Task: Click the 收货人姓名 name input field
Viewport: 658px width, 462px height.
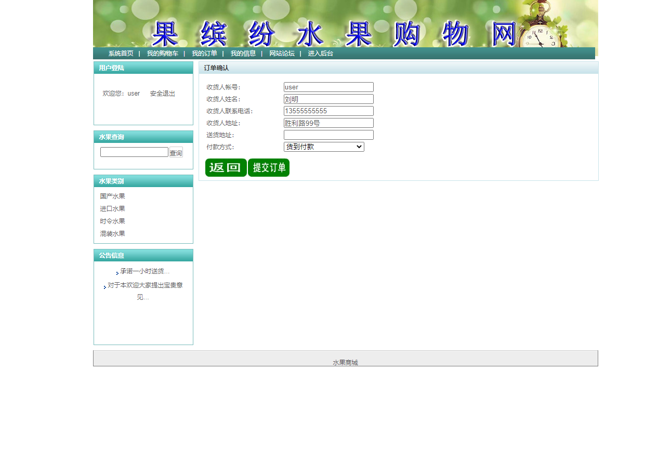Action: [328, 99]
